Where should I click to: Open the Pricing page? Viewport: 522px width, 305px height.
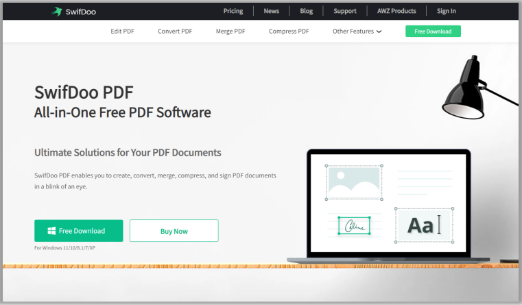pos(233,11)
